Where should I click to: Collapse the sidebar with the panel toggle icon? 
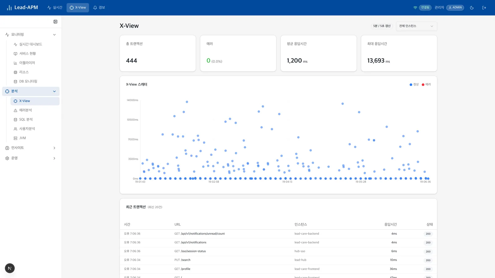pos(55,22)
